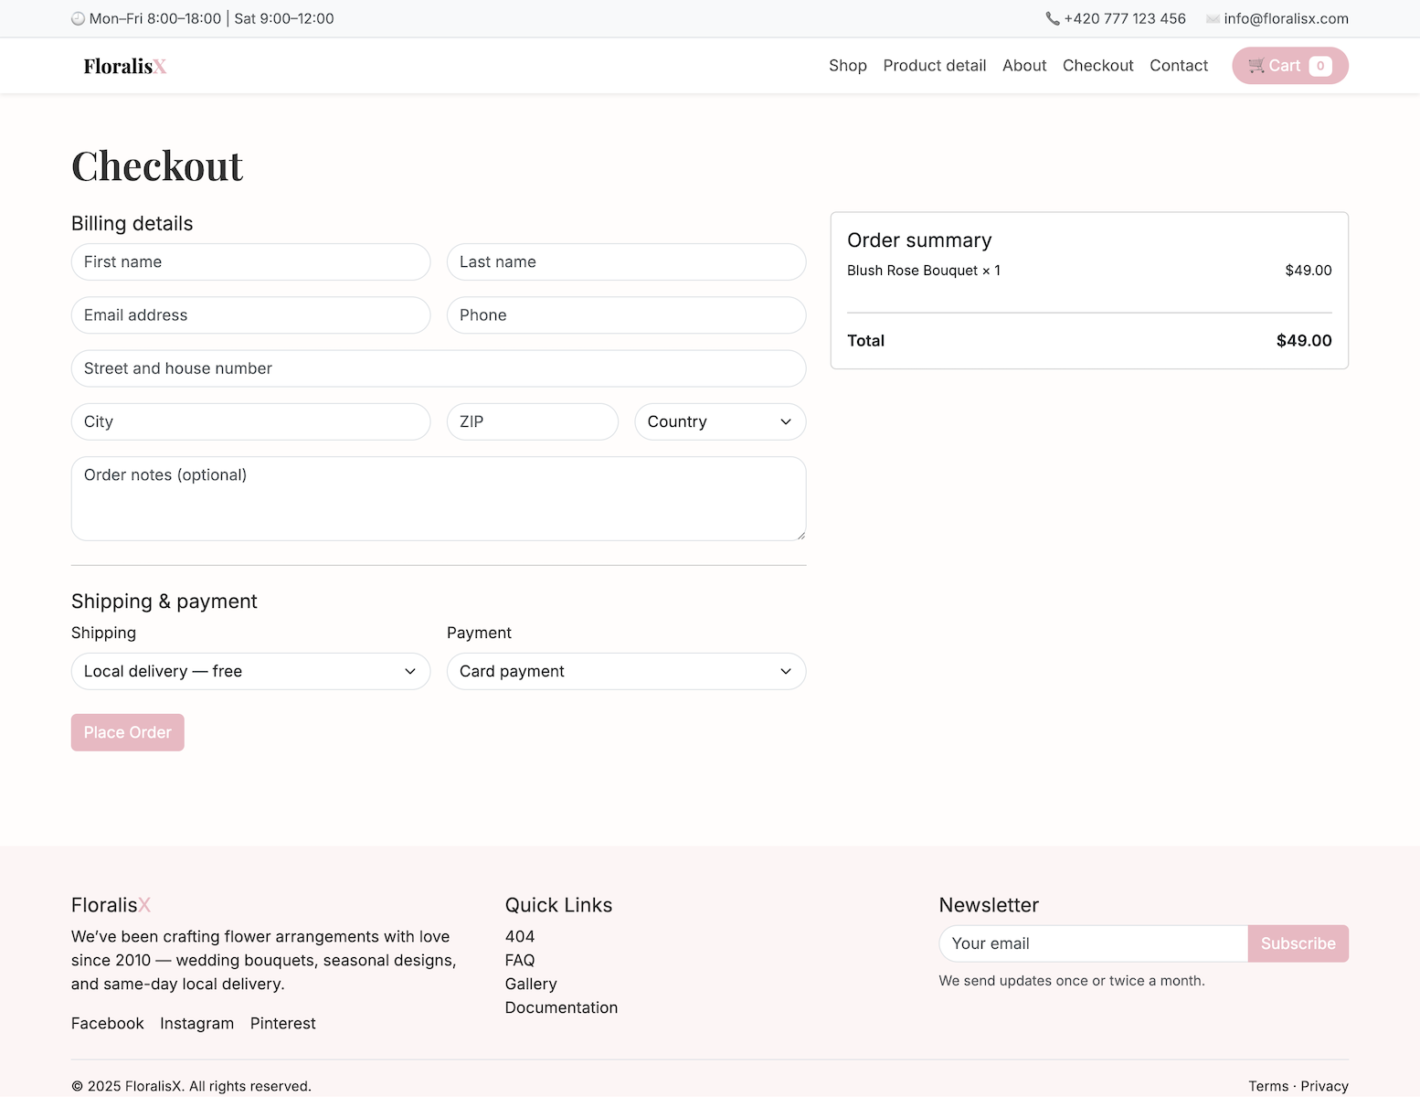Click the envelope icon beside email address

(1213, 18)
